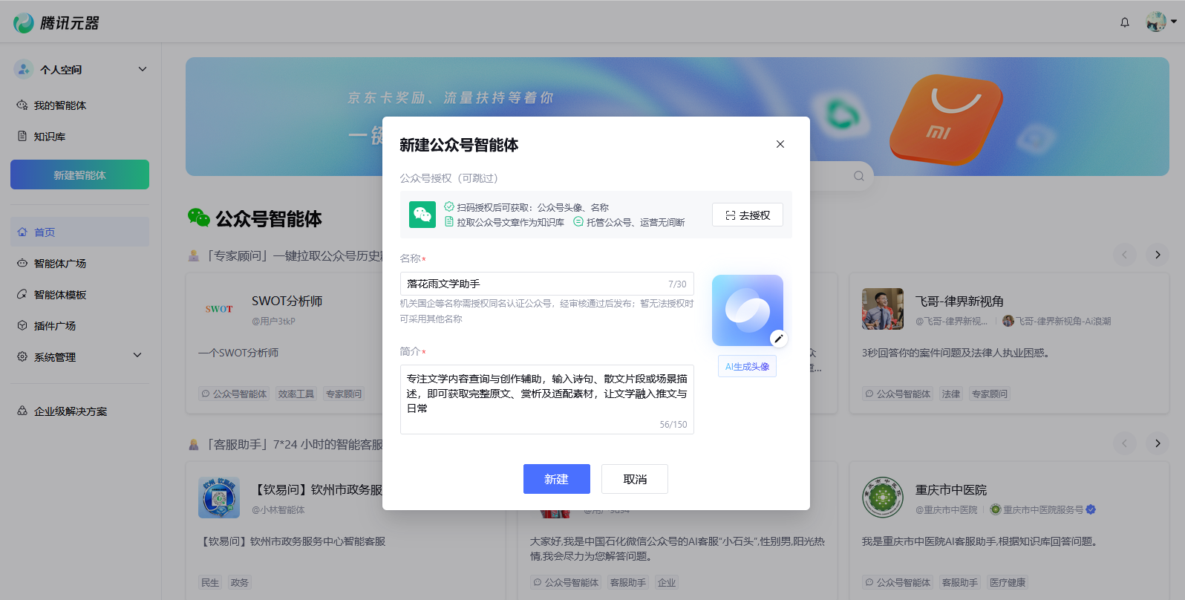Click the 企业级解决方案 icon
Viewport: 1185px width, 600px height.
pyautogui.click(x=22, y=411)
